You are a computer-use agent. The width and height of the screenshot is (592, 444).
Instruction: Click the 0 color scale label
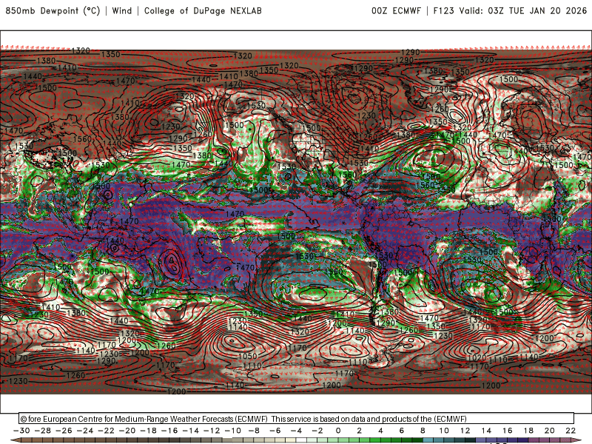pos(338,431)
